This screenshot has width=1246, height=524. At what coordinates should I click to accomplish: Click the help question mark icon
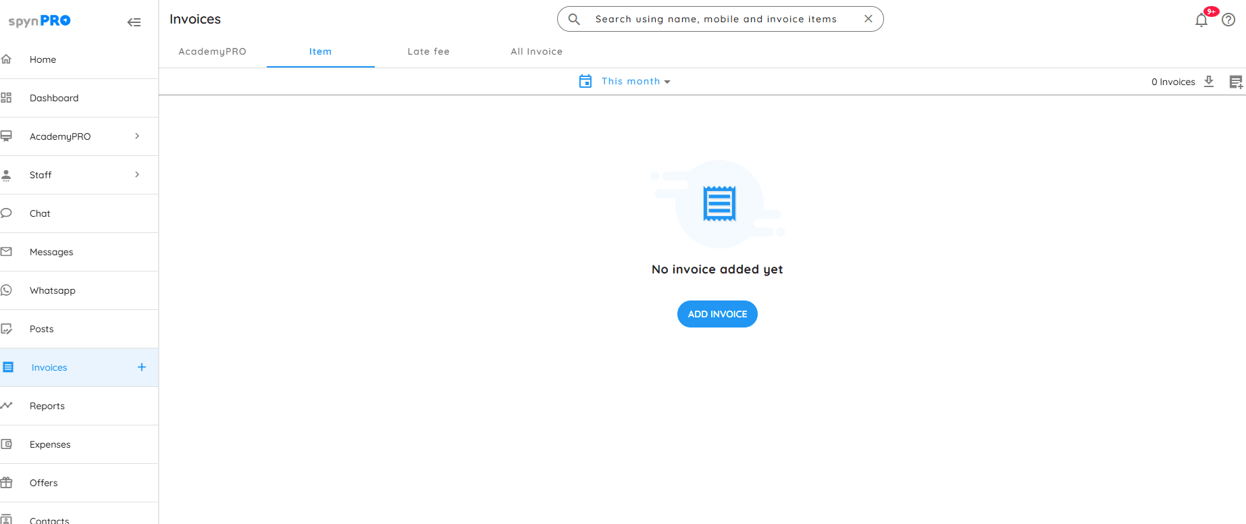1228,20
